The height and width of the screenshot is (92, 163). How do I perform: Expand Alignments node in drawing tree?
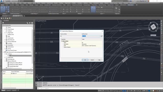[x=5, y=33]
